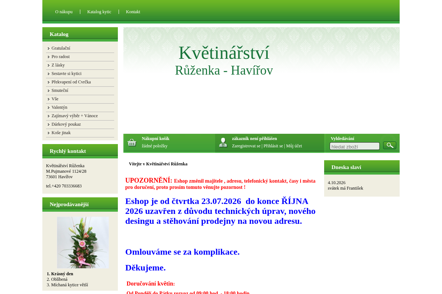
Task: Click the Katalog sidebar heading
Action: [x=59, y=34]
